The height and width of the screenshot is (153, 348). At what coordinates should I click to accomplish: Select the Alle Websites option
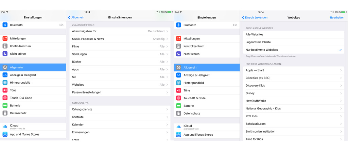point(294,34)
